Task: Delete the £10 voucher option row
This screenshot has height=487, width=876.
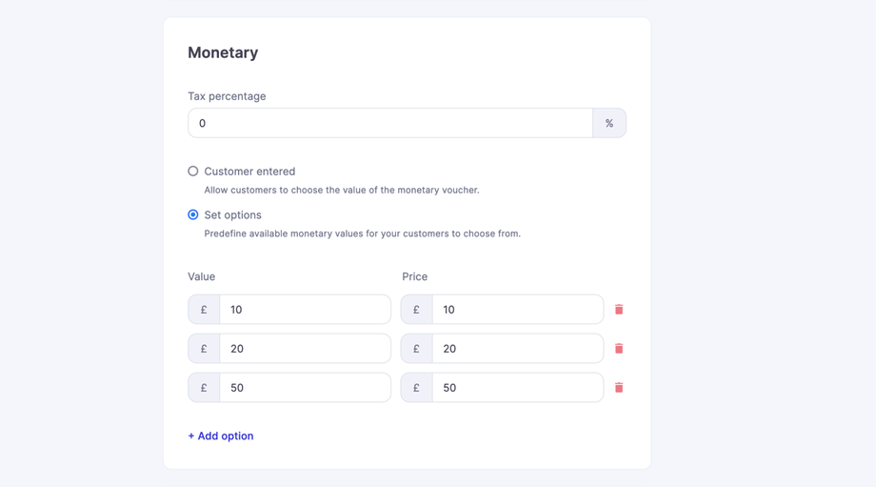Action: [x=619, y=310]
